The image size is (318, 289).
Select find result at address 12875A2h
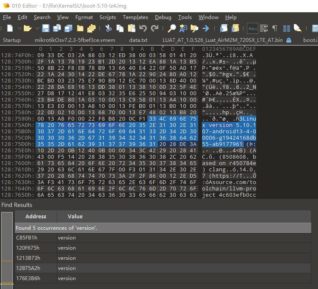click(x=28, y=268)
